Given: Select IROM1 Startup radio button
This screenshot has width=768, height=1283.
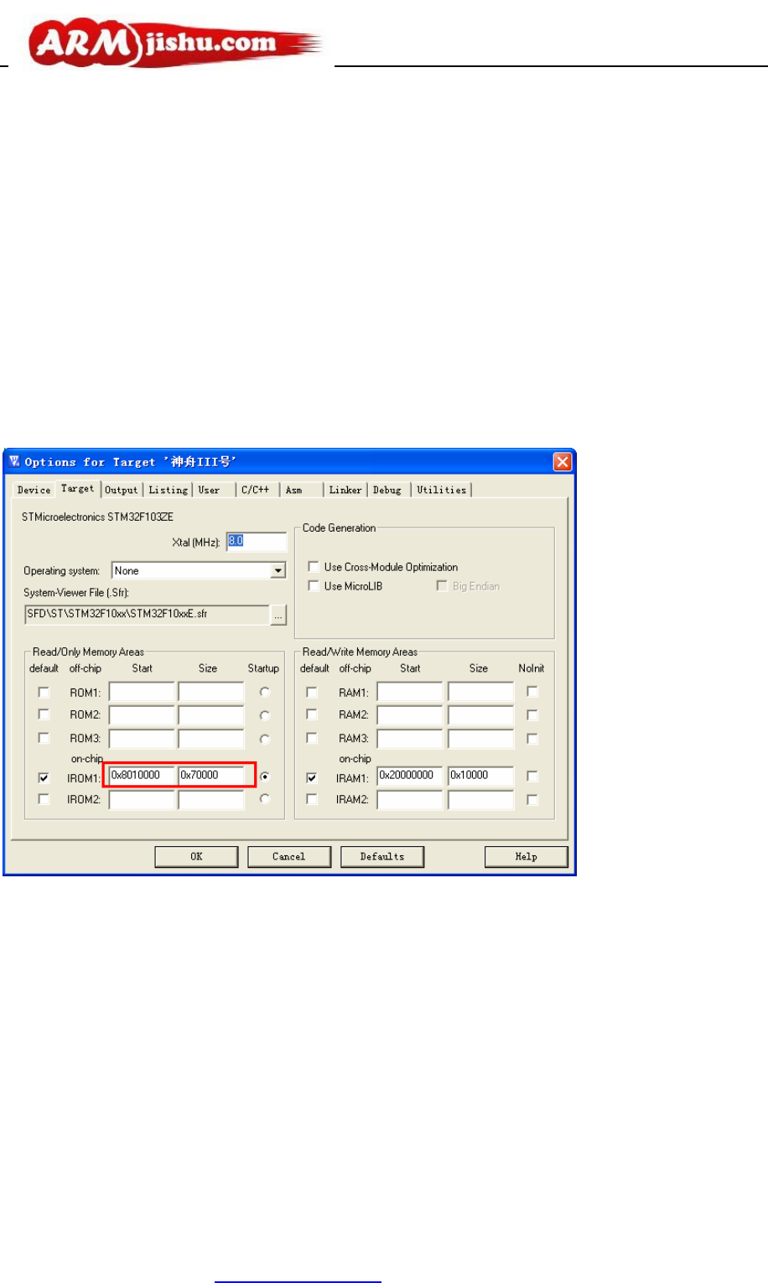Looking at the screenshot, I should pyautogui.click(x=265, y=777).
